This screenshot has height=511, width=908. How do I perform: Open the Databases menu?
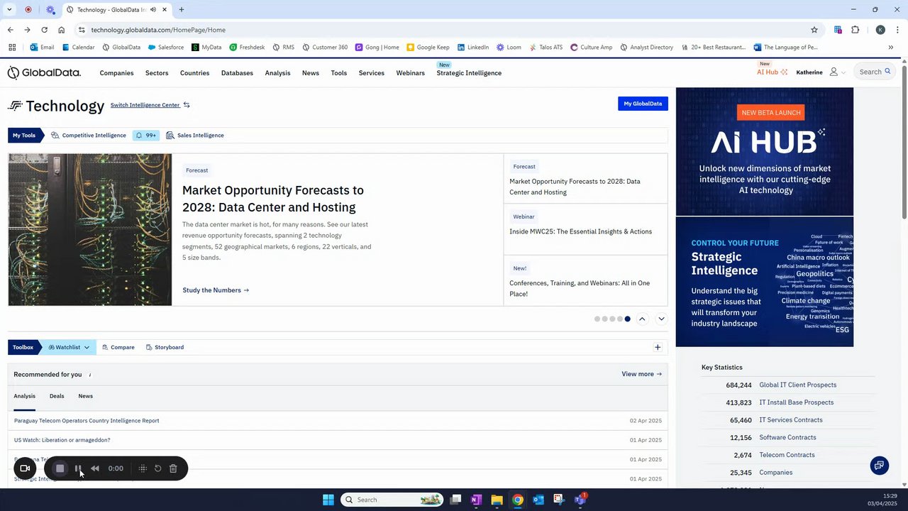pos(237,73)
